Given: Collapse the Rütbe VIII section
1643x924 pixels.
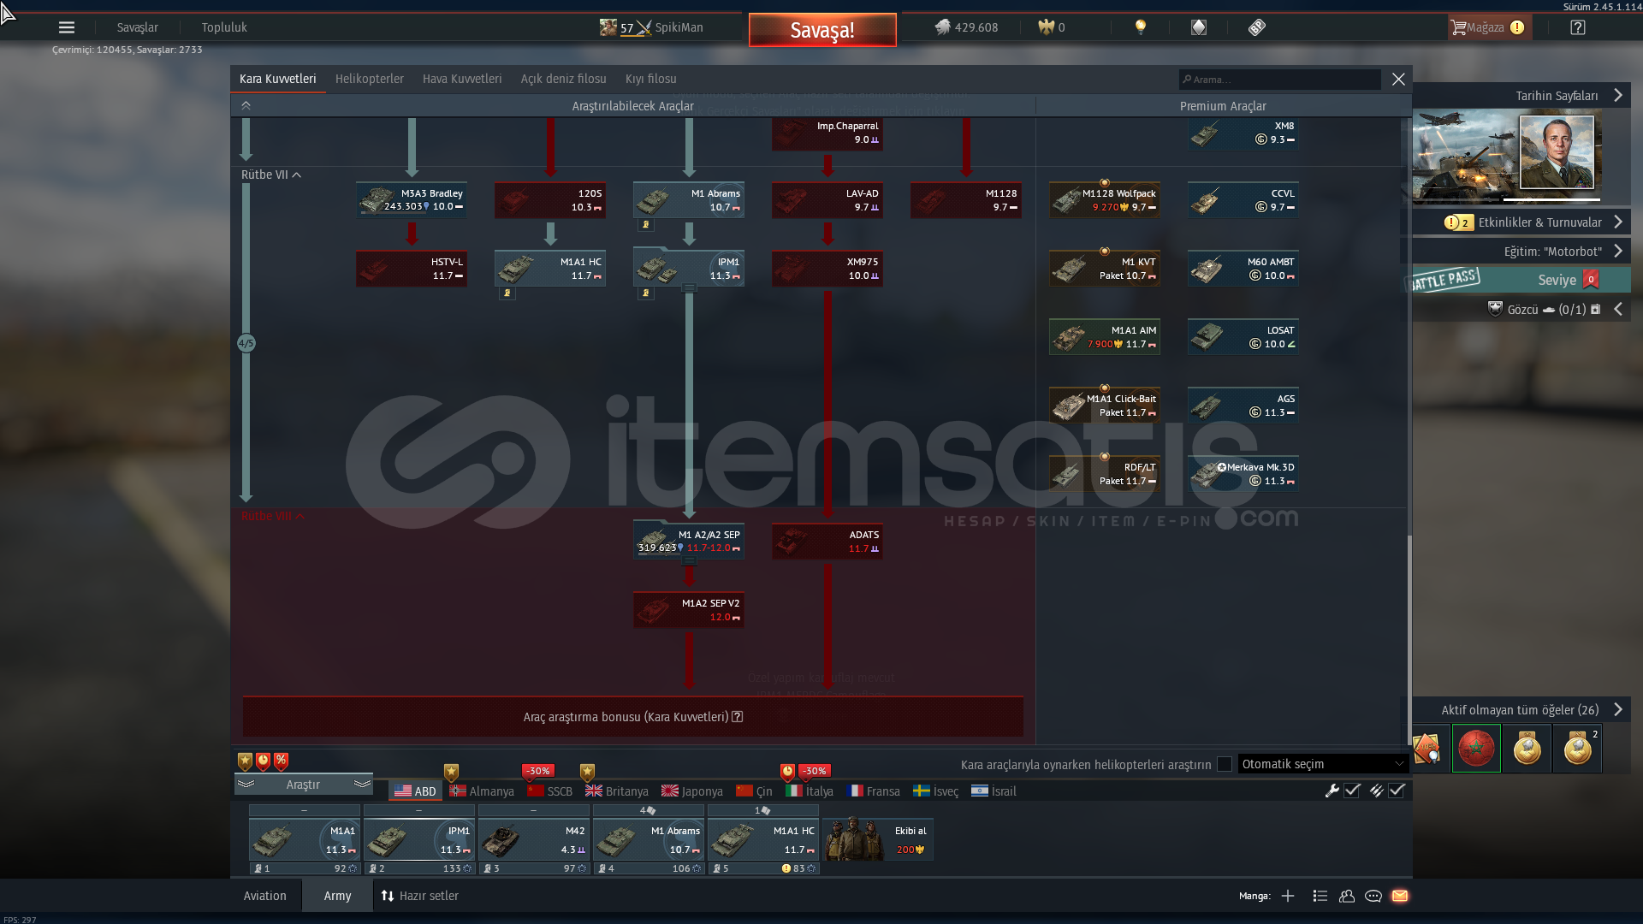Looking at the screenshot, I should click(x=272, y=516).
